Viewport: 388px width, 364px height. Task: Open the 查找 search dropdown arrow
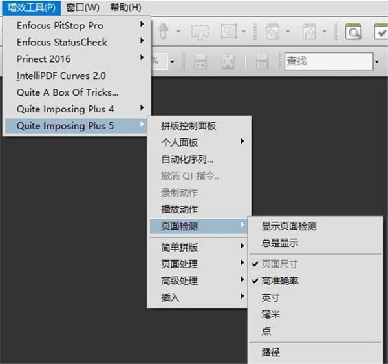377,62
